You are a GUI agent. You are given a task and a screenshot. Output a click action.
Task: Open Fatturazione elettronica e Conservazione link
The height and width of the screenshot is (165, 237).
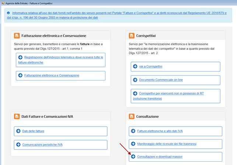(52, 75)
